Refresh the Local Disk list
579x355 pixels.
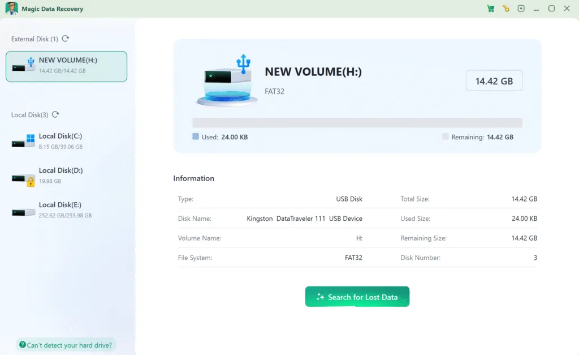(55, 114)
